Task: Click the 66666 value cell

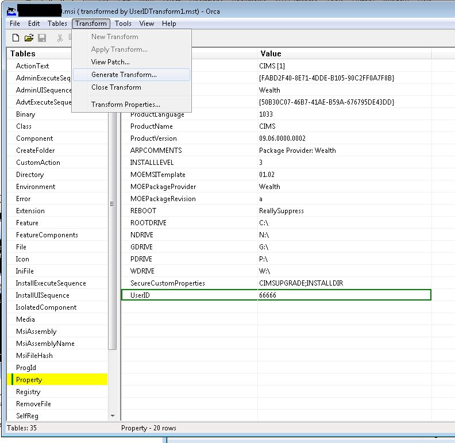Action: coord(344,295)
